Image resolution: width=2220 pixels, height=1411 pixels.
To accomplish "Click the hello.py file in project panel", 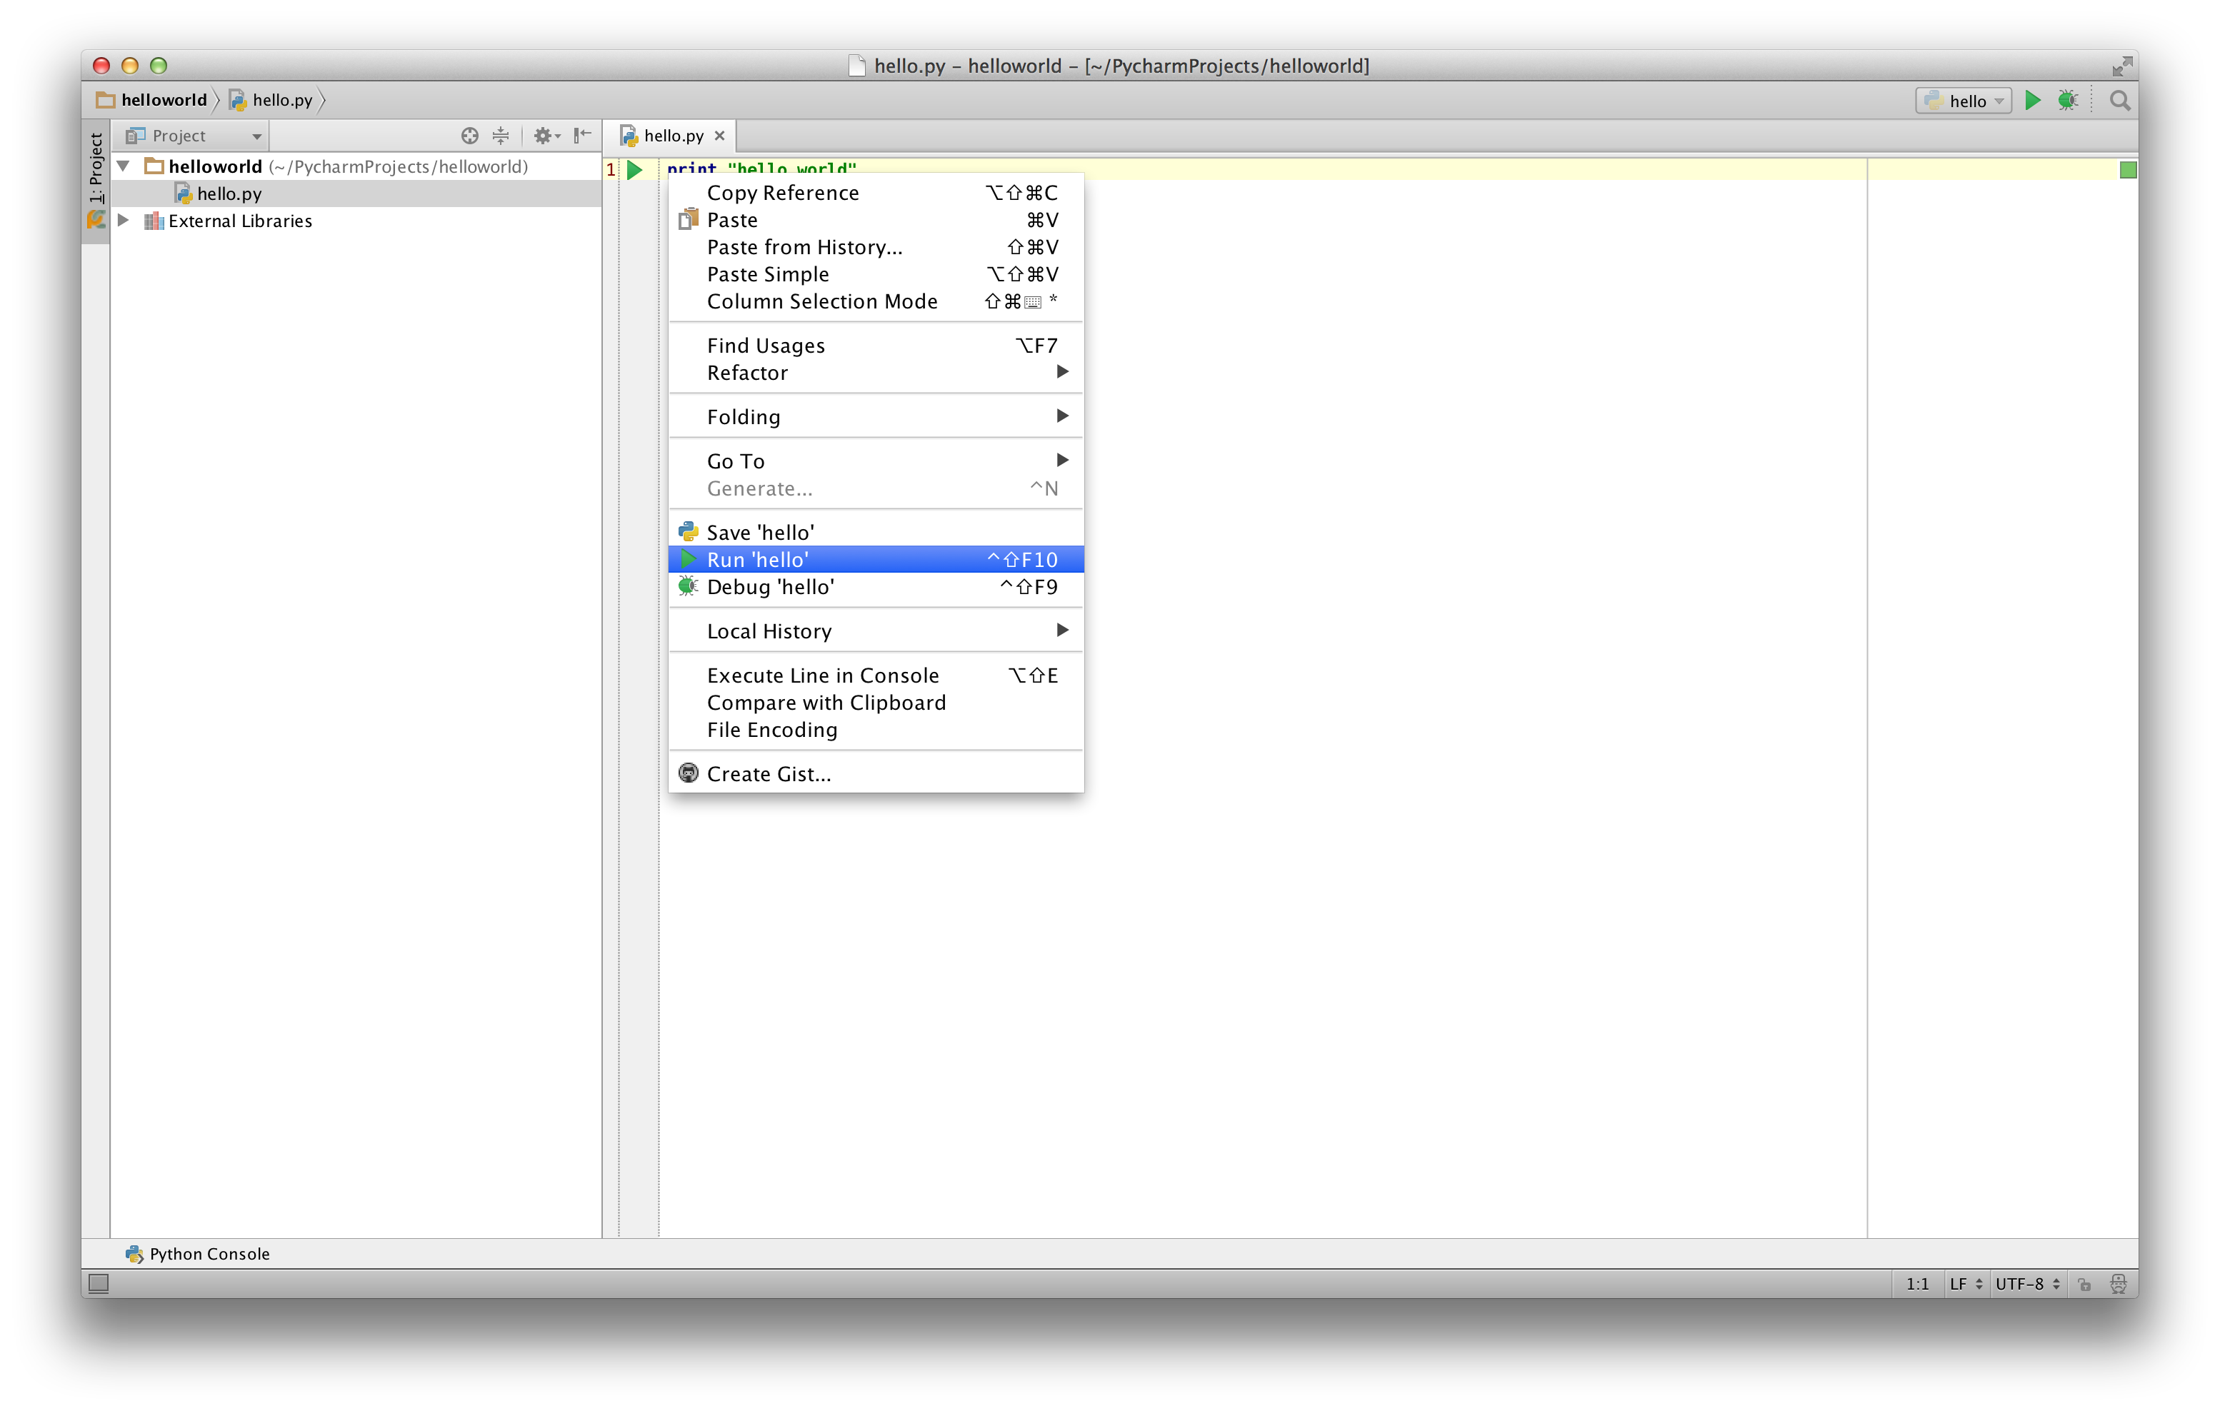I will (228, 193).
